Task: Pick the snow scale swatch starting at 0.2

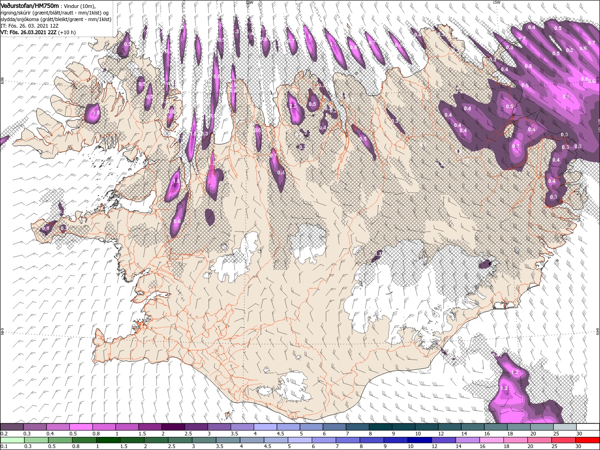Action: point(12,427)
